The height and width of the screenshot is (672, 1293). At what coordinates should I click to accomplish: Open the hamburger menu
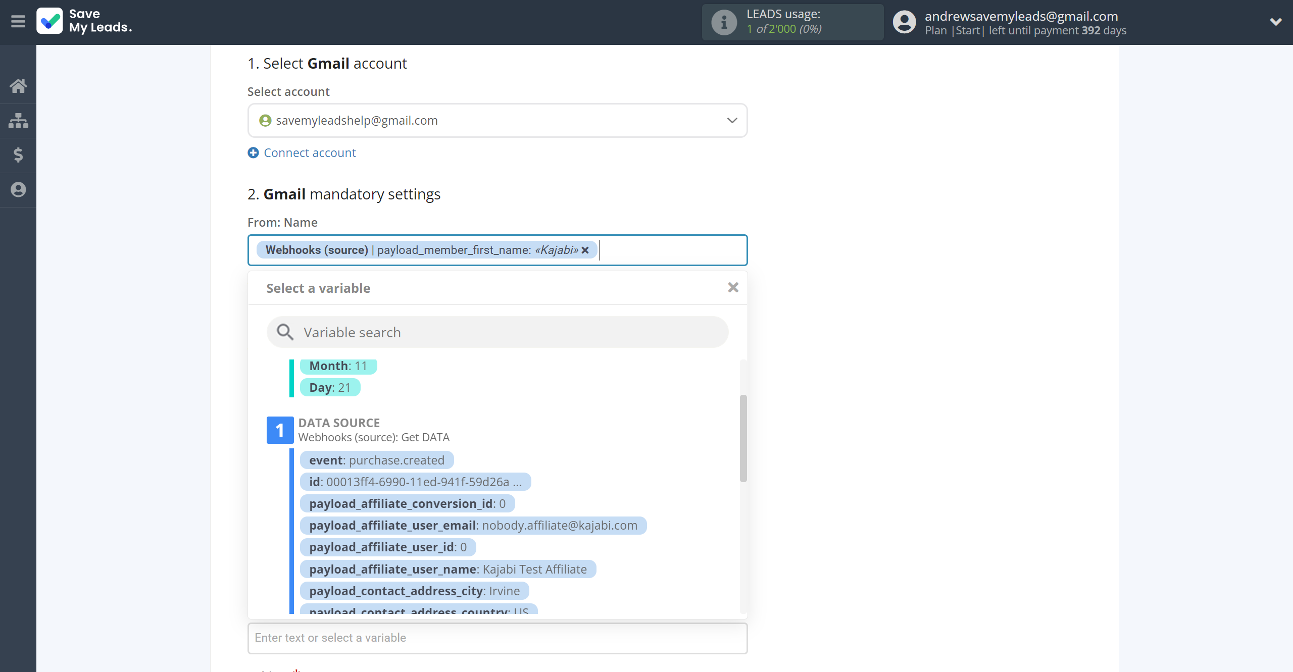click(18, 22)
